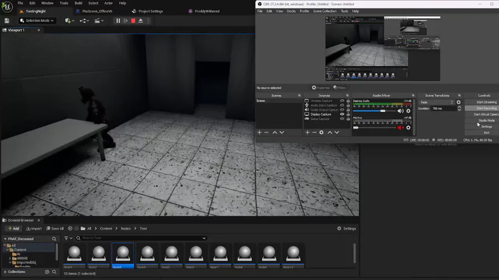Go back in Content Browser history
The image size is (499, 280).
(70, 229)
